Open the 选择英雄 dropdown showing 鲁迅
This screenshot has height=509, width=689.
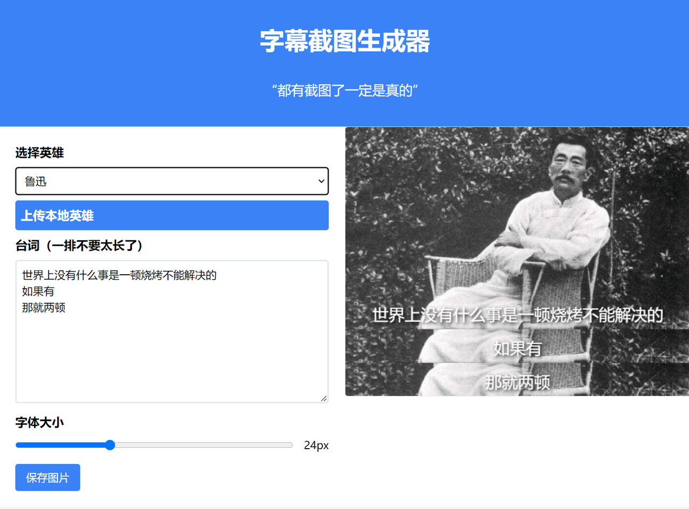[x=172, y=181]
